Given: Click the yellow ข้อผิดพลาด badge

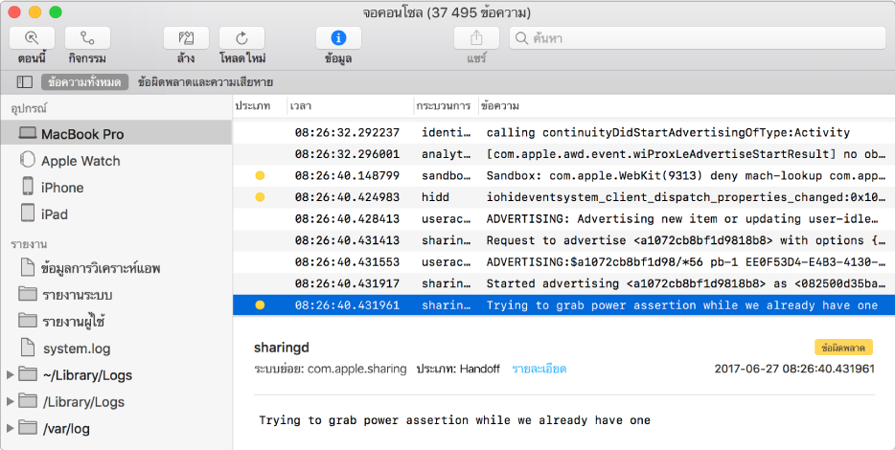Looking at the screenshot, I should (x=843, y=348).
